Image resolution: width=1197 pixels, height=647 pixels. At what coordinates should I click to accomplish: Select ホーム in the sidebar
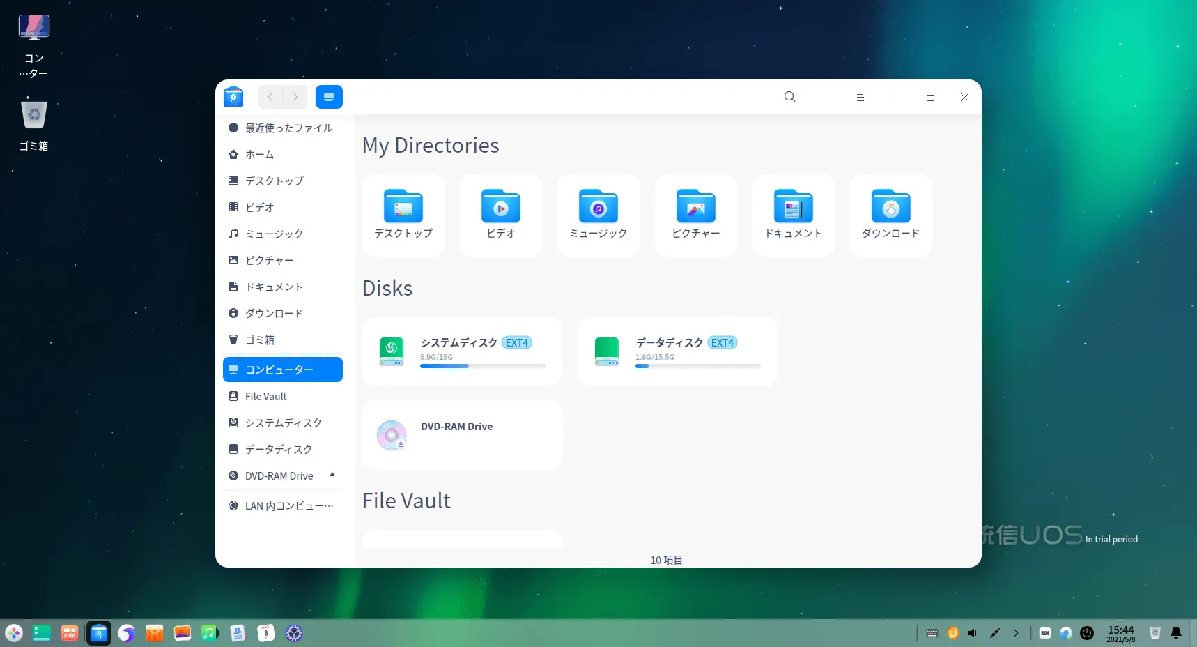(x=259, y=155)
